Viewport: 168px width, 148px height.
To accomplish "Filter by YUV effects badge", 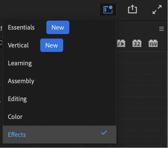I will (153, 43).
